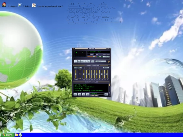183x137 pixels.
Task: Click the Winamp Next track button
Action: point(89,61)
